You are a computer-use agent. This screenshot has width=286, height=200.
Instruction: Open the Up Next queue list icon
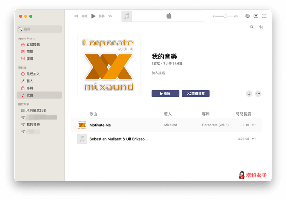pos(264,16)
